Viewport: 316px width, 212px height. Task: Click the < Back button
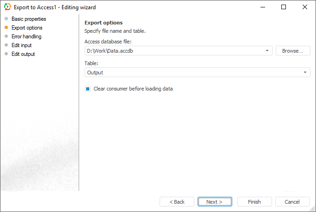click(x=177, y=202)
